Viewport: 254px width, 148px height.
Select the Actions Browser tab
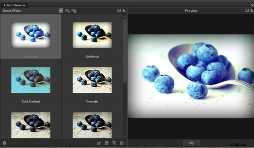15,5
